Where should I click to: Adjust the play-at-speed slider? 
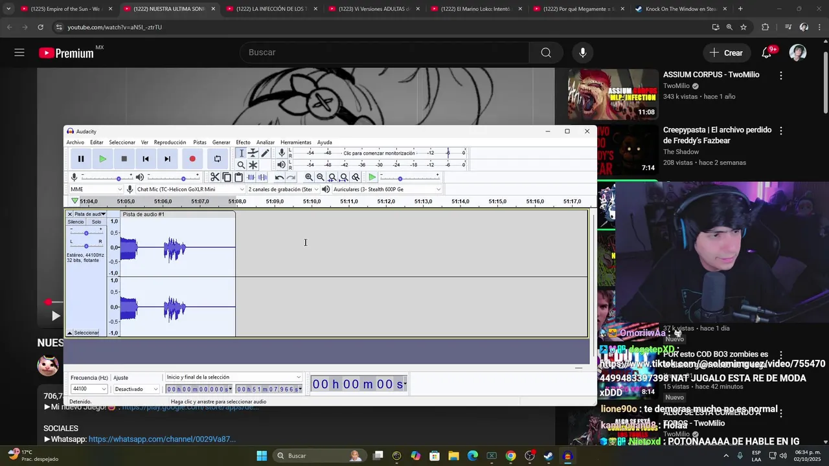point(409,177)
